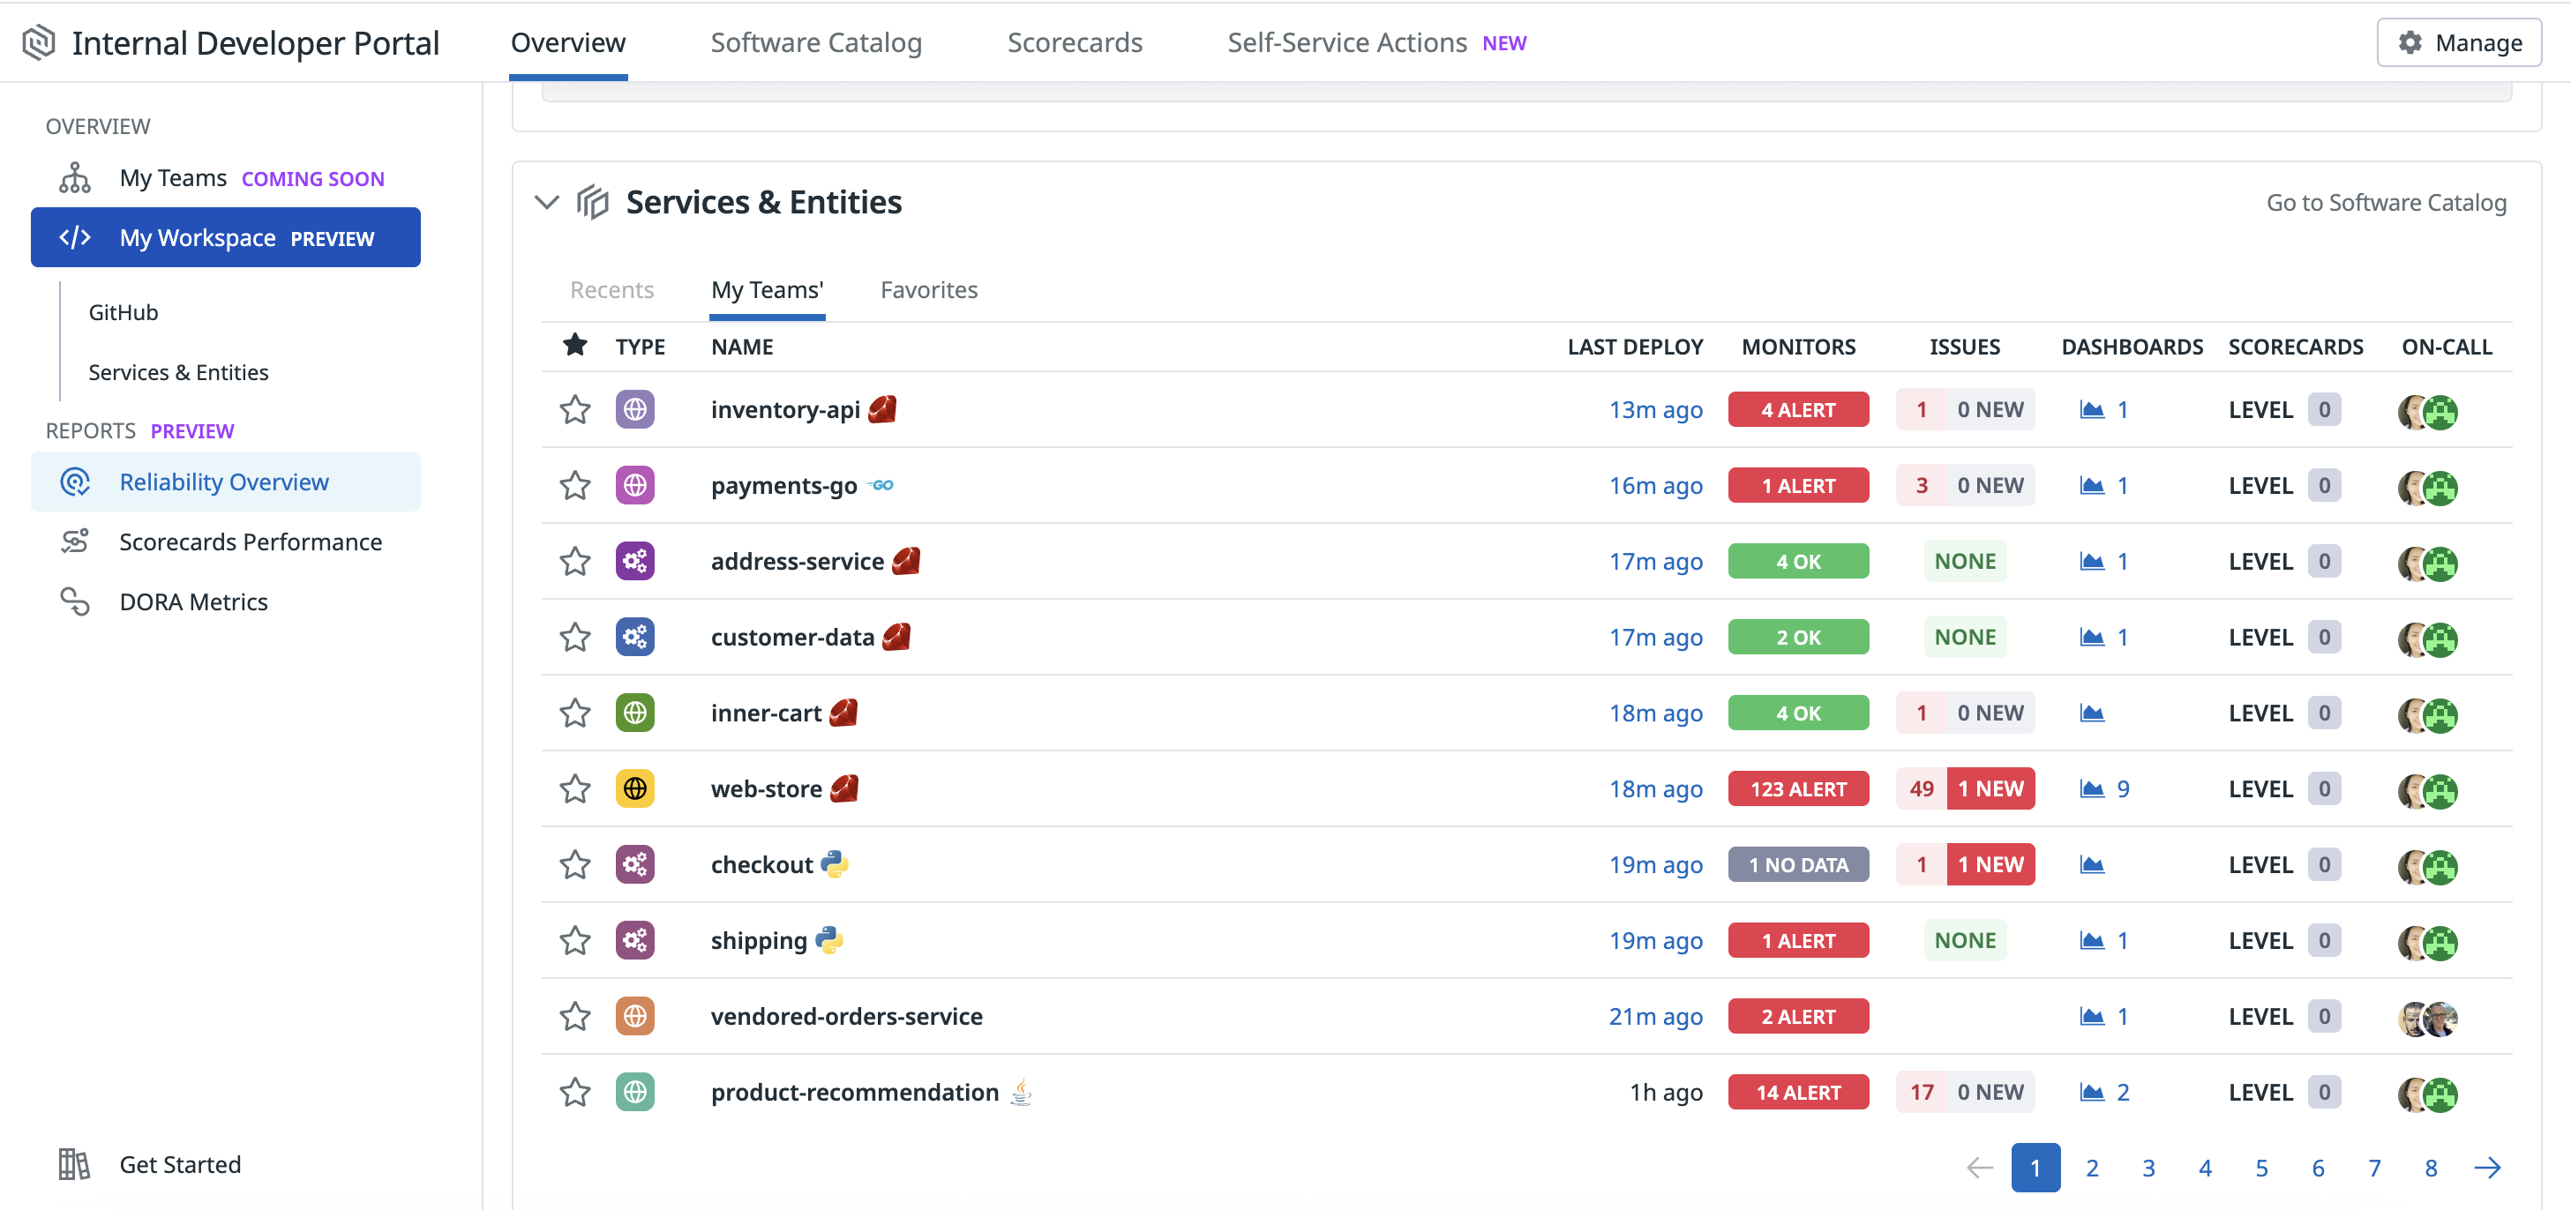Follow Go to Software Catalog link
Image resolution: width=2571 pixels, height=1210 pixels.
click(2386, 203)
